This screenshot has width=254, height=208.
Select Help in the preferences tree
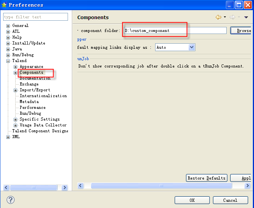click(17, 37)
